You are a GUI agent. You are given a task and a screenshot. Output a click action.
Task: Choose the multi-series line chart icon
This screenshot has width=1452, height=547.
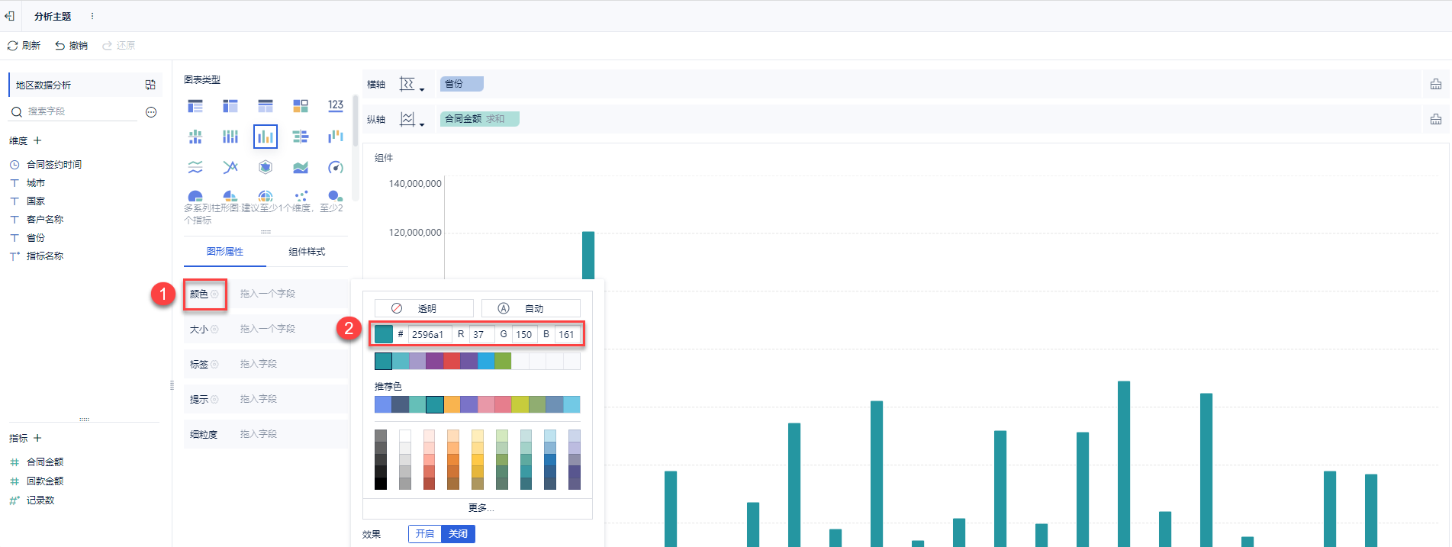point(230,167)
